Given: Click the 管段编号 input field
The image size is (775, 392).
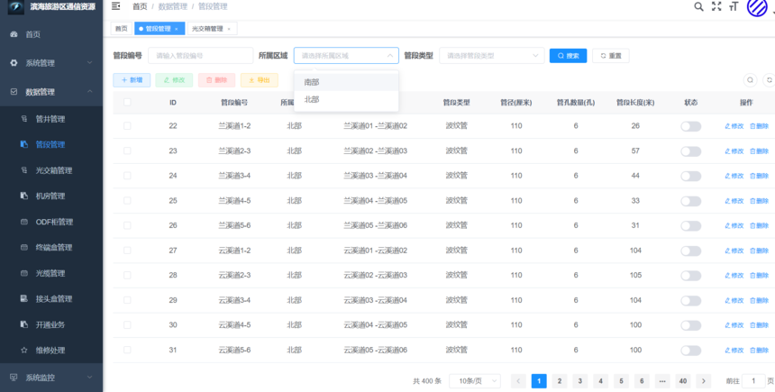Looking at the screenshot, I should coord(201,56).
